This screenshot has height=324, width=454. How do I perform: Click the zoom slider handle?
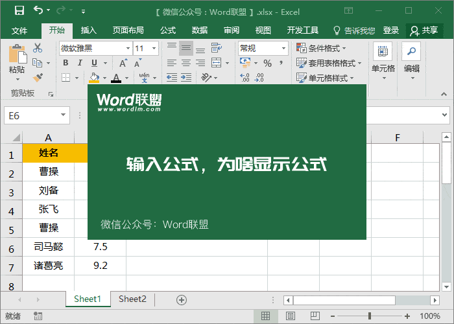[370, 316]
